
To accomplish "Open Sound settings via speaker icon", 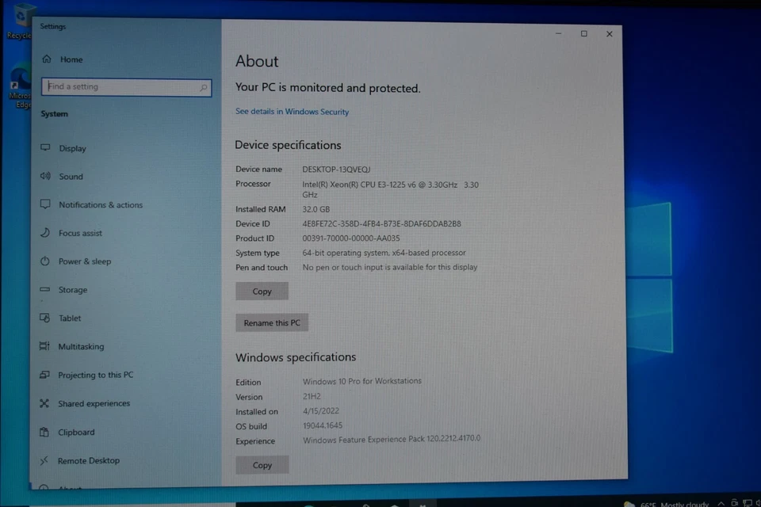I will [45, 176].
